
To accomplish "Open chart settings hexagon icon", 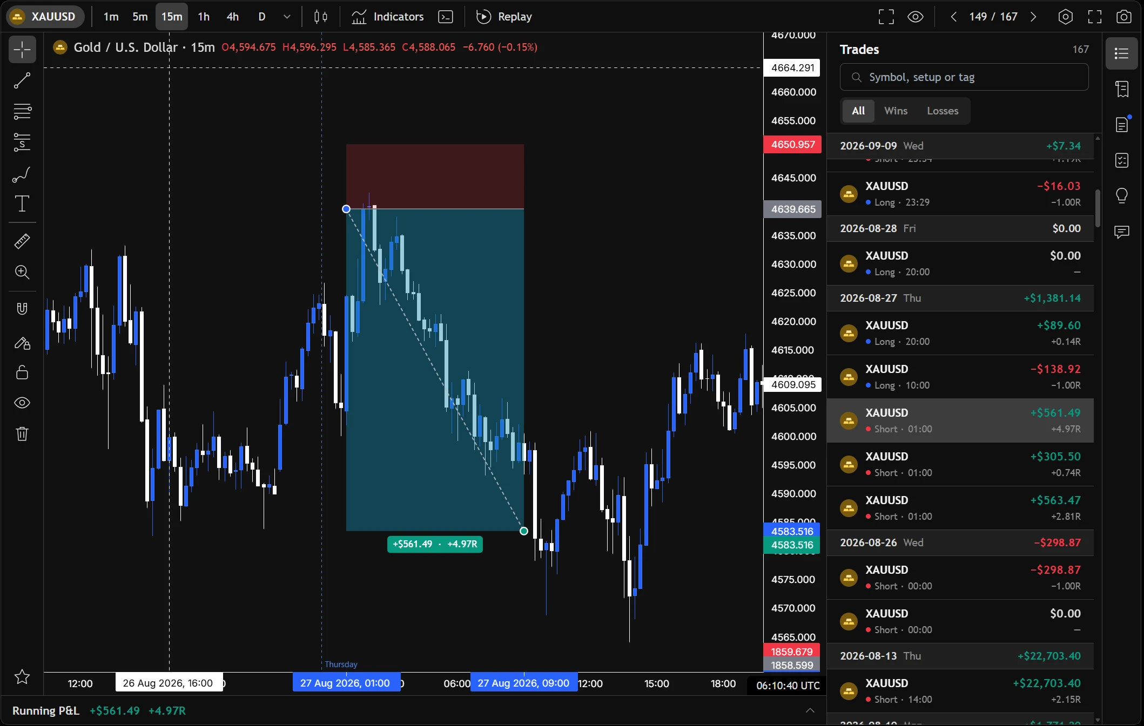I will [x=1065, y=17].
